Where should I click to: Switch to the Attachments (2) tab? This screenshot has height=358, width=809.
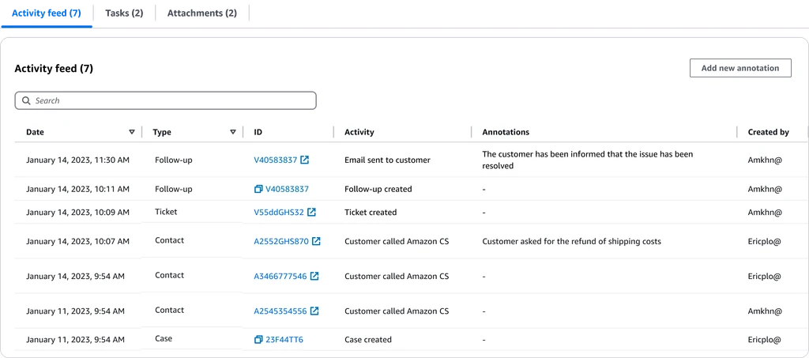201,13
